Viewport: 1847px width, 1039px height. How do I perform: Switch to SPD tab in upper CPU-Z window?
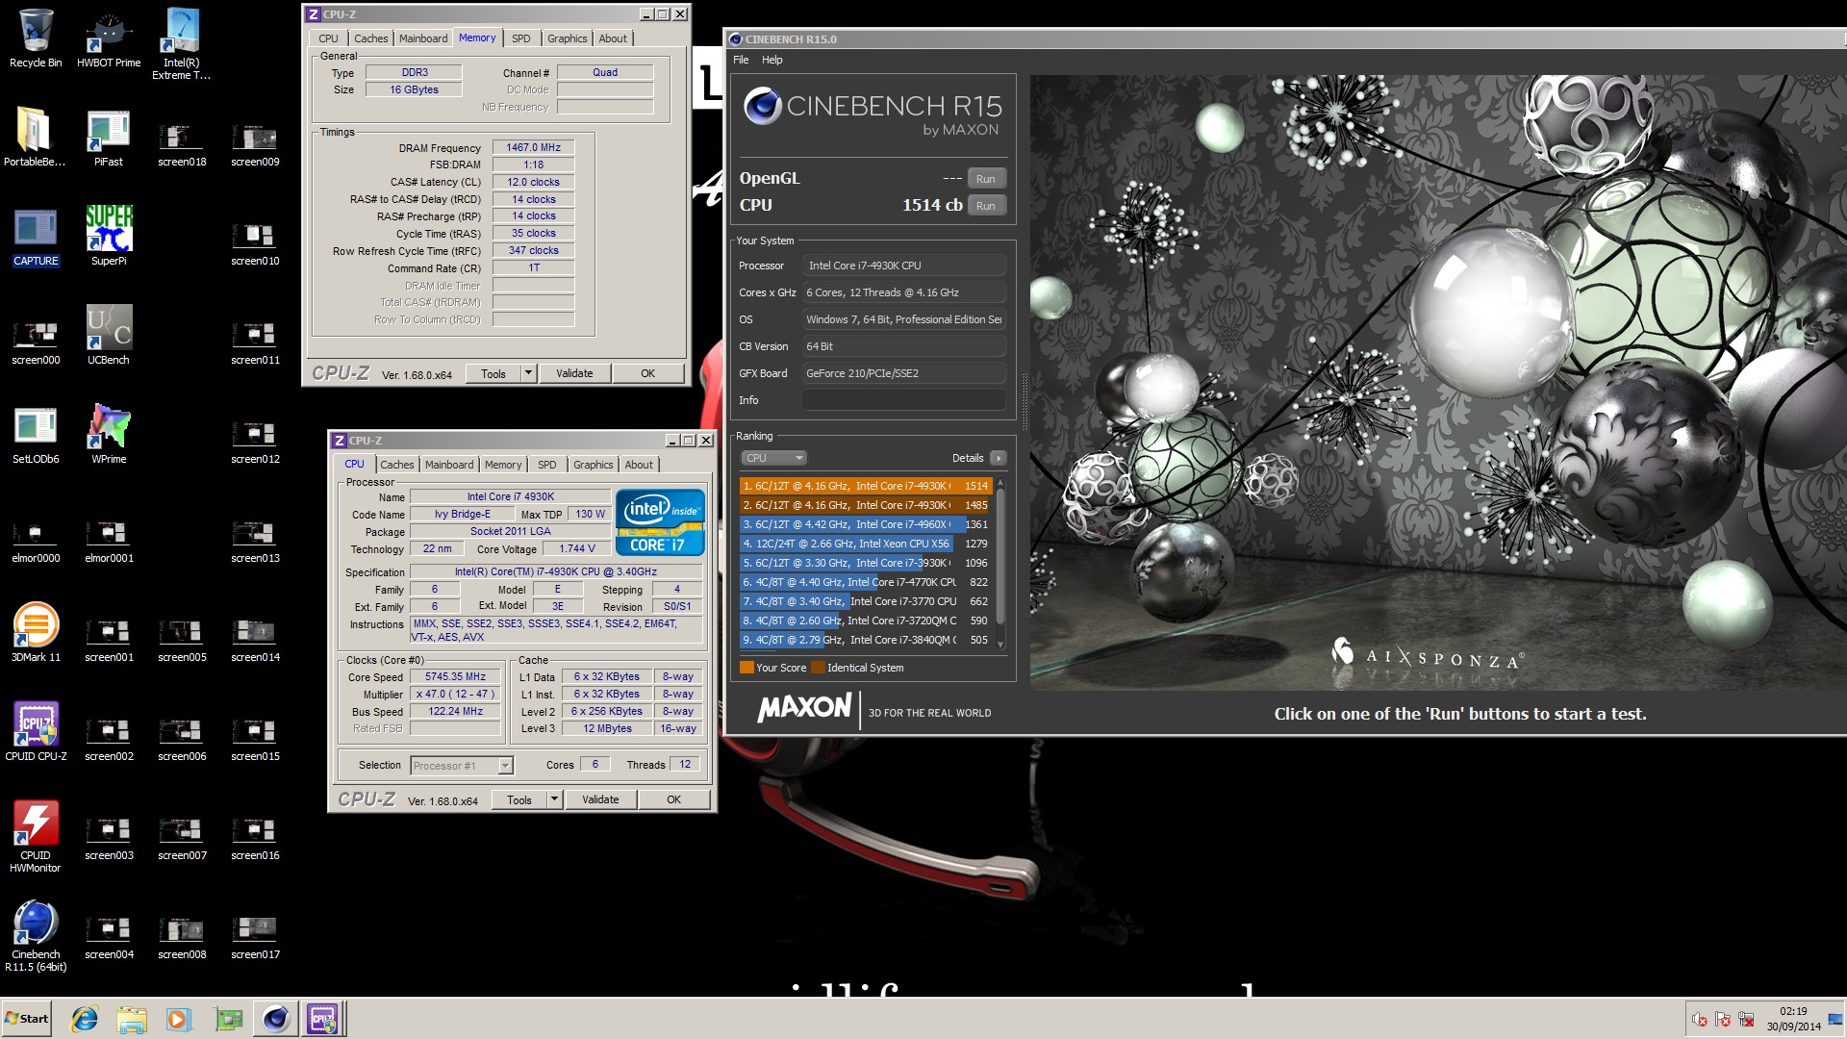point(520,38)
